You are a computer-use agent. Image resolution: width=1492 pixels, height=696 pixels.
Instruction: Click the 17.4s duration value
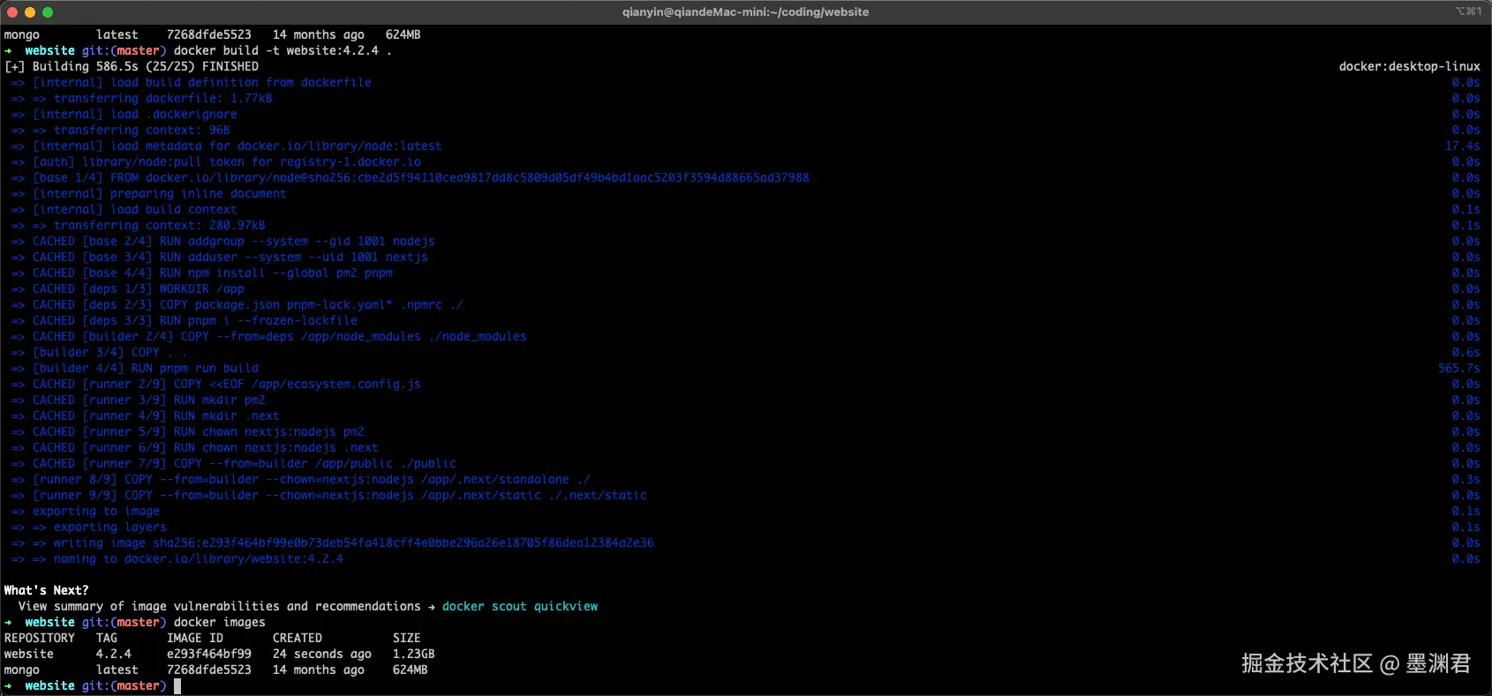[x=1462, y=146]
